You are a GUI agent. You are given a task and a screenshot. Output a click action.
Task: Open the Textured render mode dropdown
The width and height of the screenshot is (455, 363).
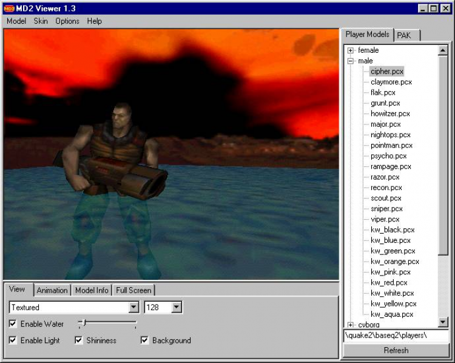coord(133,307)
